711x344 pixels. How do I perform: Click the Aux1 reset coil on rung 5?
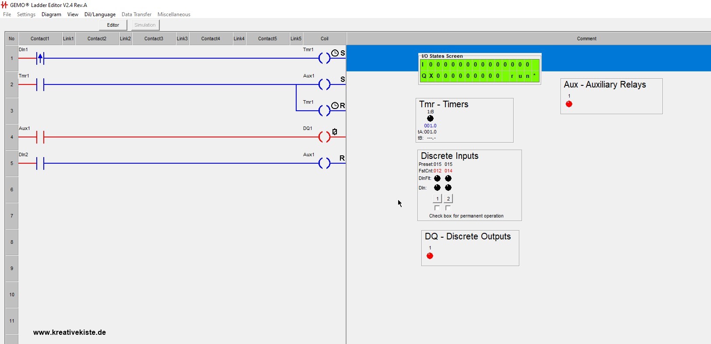click(x=324, y=163)
